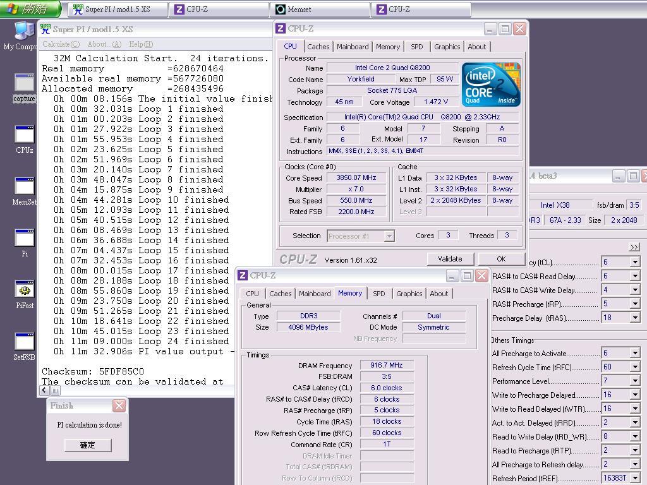The image size is (647, 485).
Task: Select Mainboard tab in lower CPU-Z window
Action: coord(315,294)
